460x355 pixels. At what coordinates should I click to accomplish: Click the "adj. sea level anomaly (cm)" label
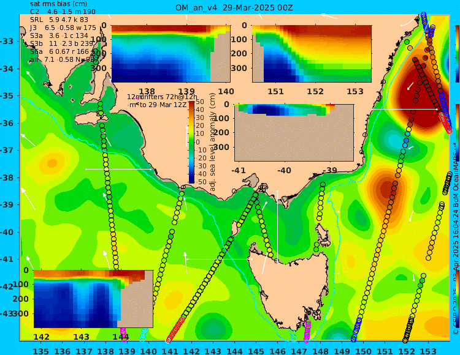[213, 142]
